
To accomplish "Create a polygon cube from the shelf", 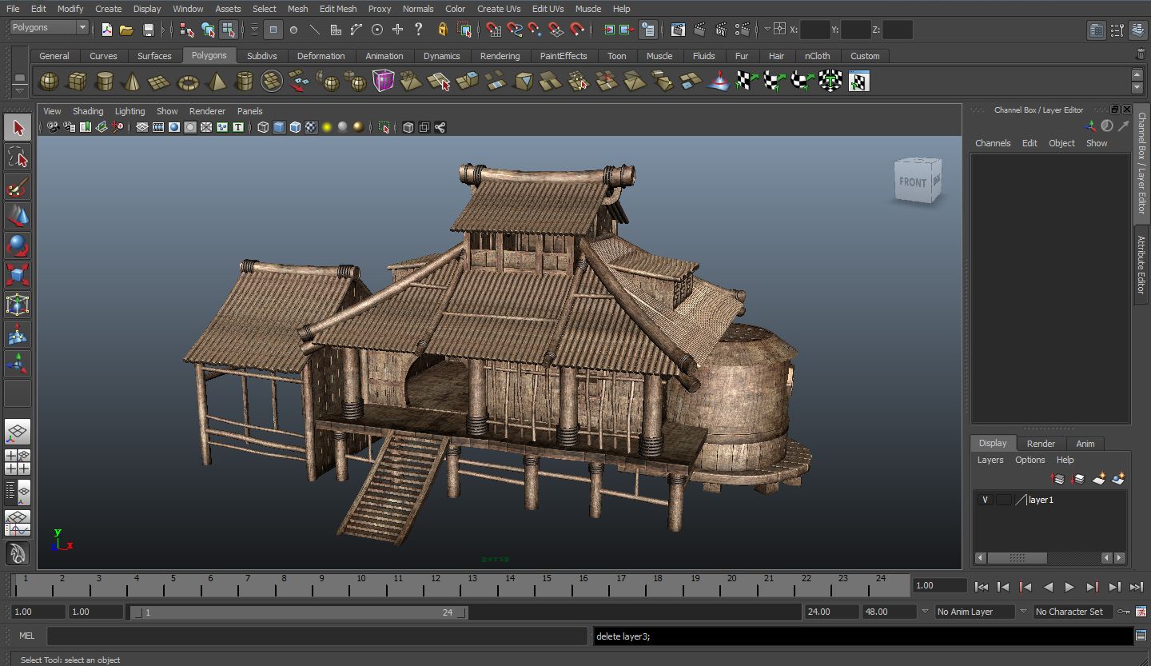I will [77, 81].
